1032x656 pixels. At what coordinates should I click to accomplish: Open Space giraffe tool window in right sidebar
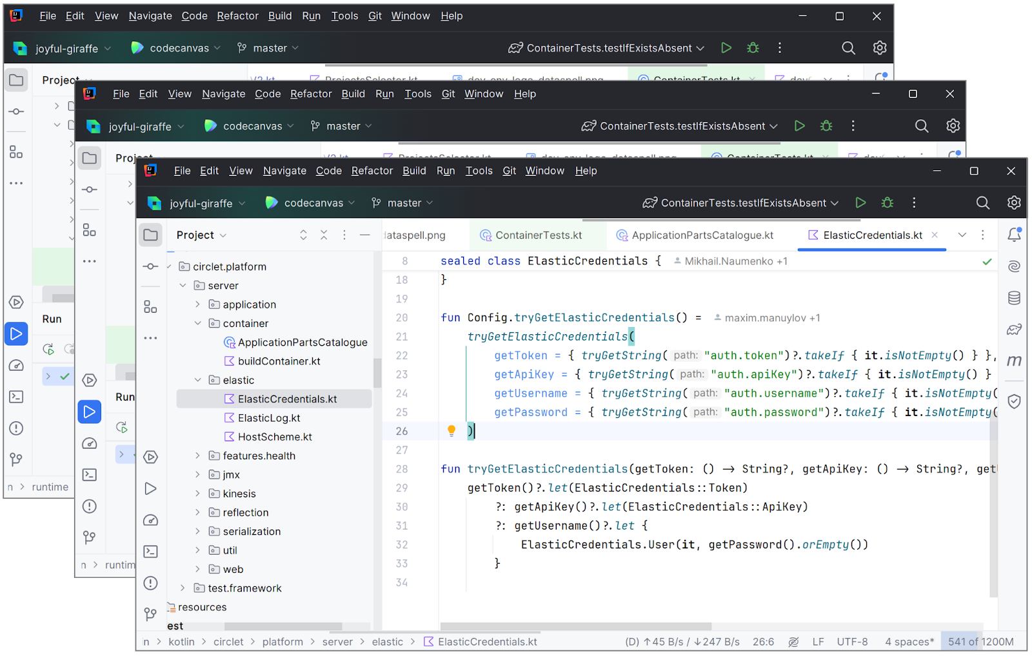pos(1015,330)
